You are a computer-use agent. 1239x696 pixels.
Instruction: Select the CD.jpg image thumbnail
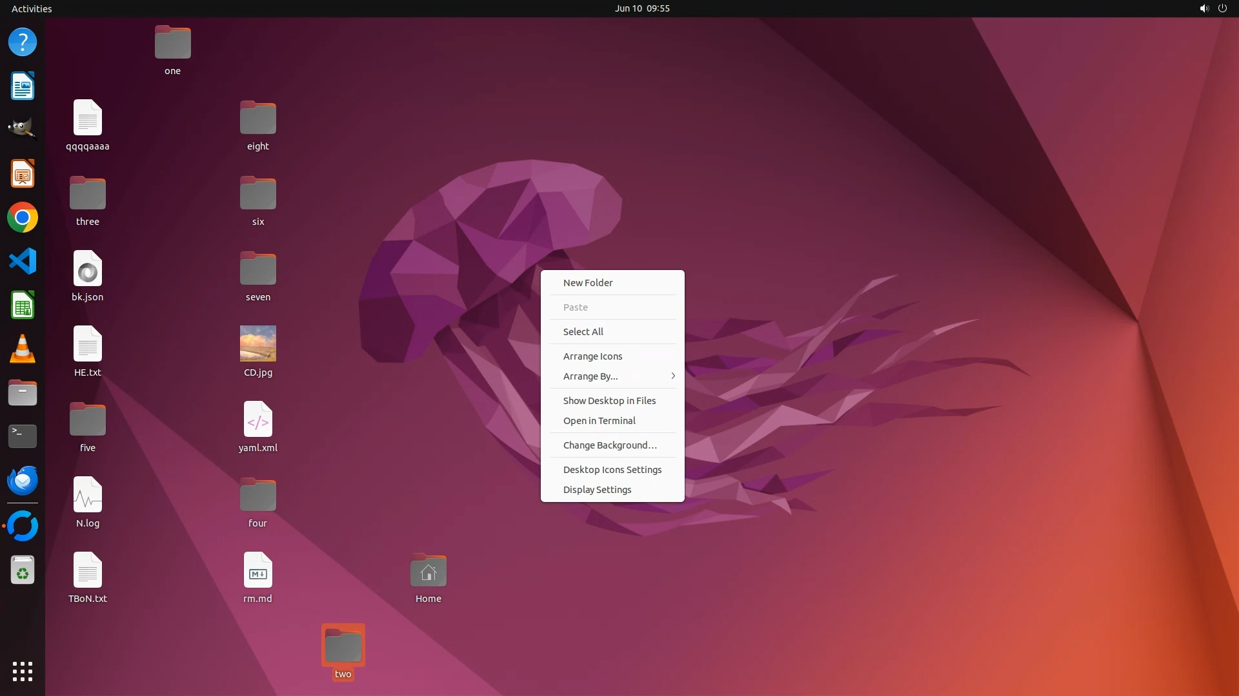tap(257, 343)
